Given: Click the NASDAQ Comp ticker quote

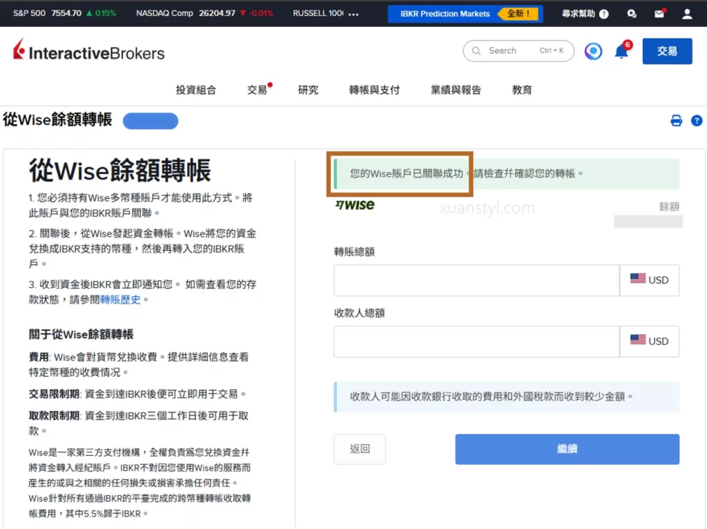Looking at the screenshot, I should [204, 14].
